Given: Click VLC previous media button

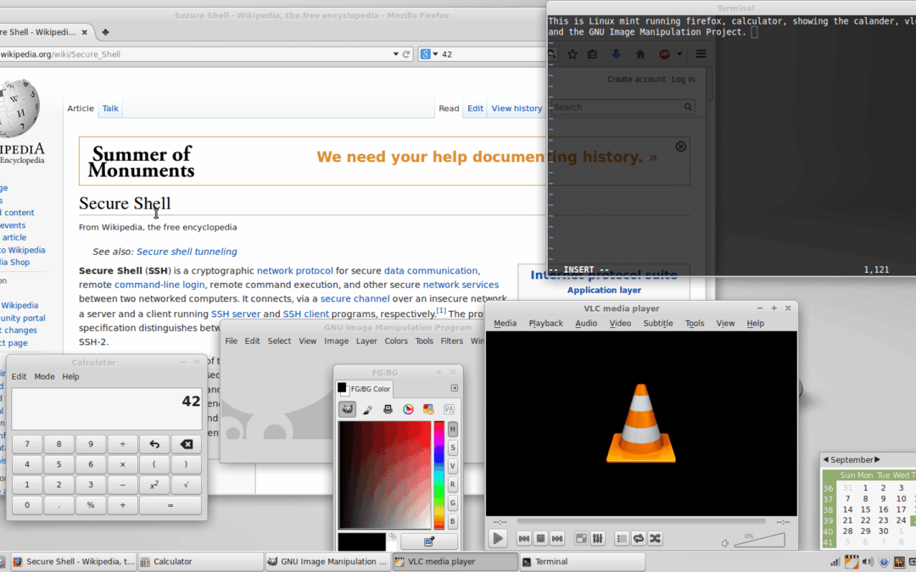Looking at the screenshot, I should point(524,538).
